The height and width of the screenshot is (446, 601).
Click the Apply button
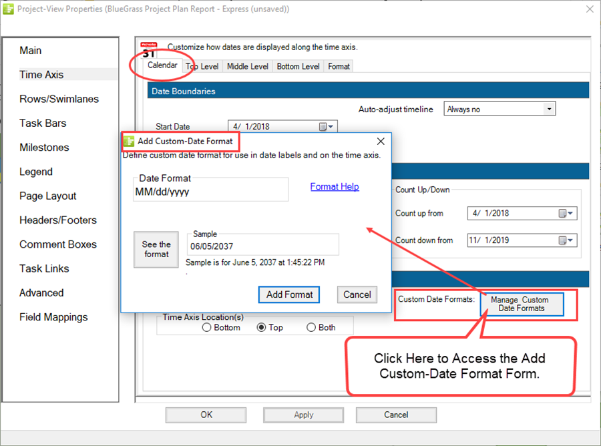(303, 415)
